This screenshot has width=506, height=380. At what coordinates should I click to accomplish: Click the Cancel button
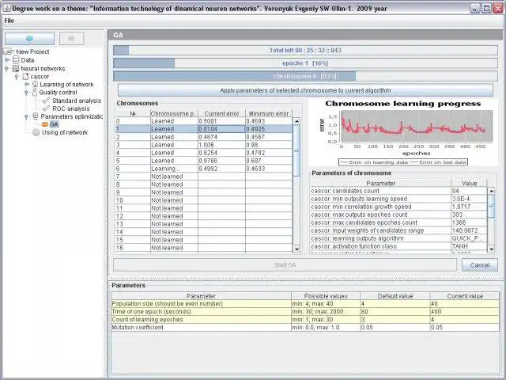click(x=480, y=265)
